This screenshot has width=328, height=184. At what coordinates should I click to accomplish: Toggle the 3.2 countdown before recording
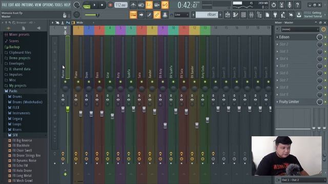click(149, 5)
